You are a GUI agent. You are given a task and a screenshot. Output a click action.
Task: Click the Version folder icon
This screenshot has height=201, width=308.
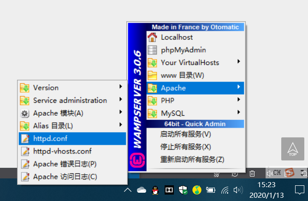[x=24, y=88]
